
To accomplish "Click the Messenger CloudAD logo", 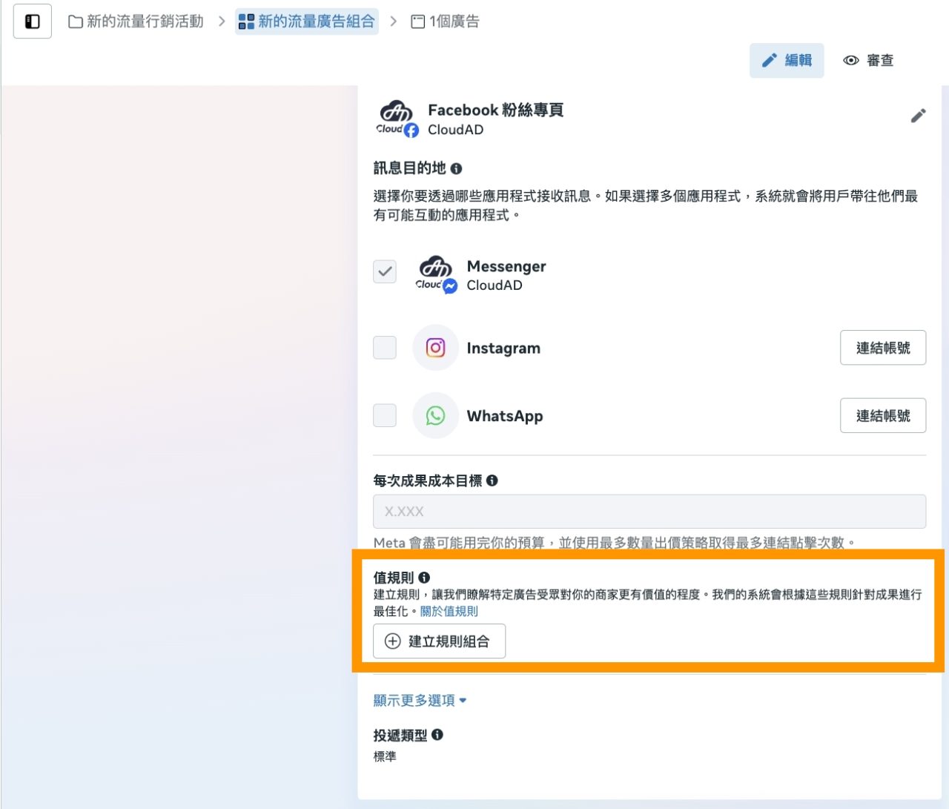I will [436, 275].
